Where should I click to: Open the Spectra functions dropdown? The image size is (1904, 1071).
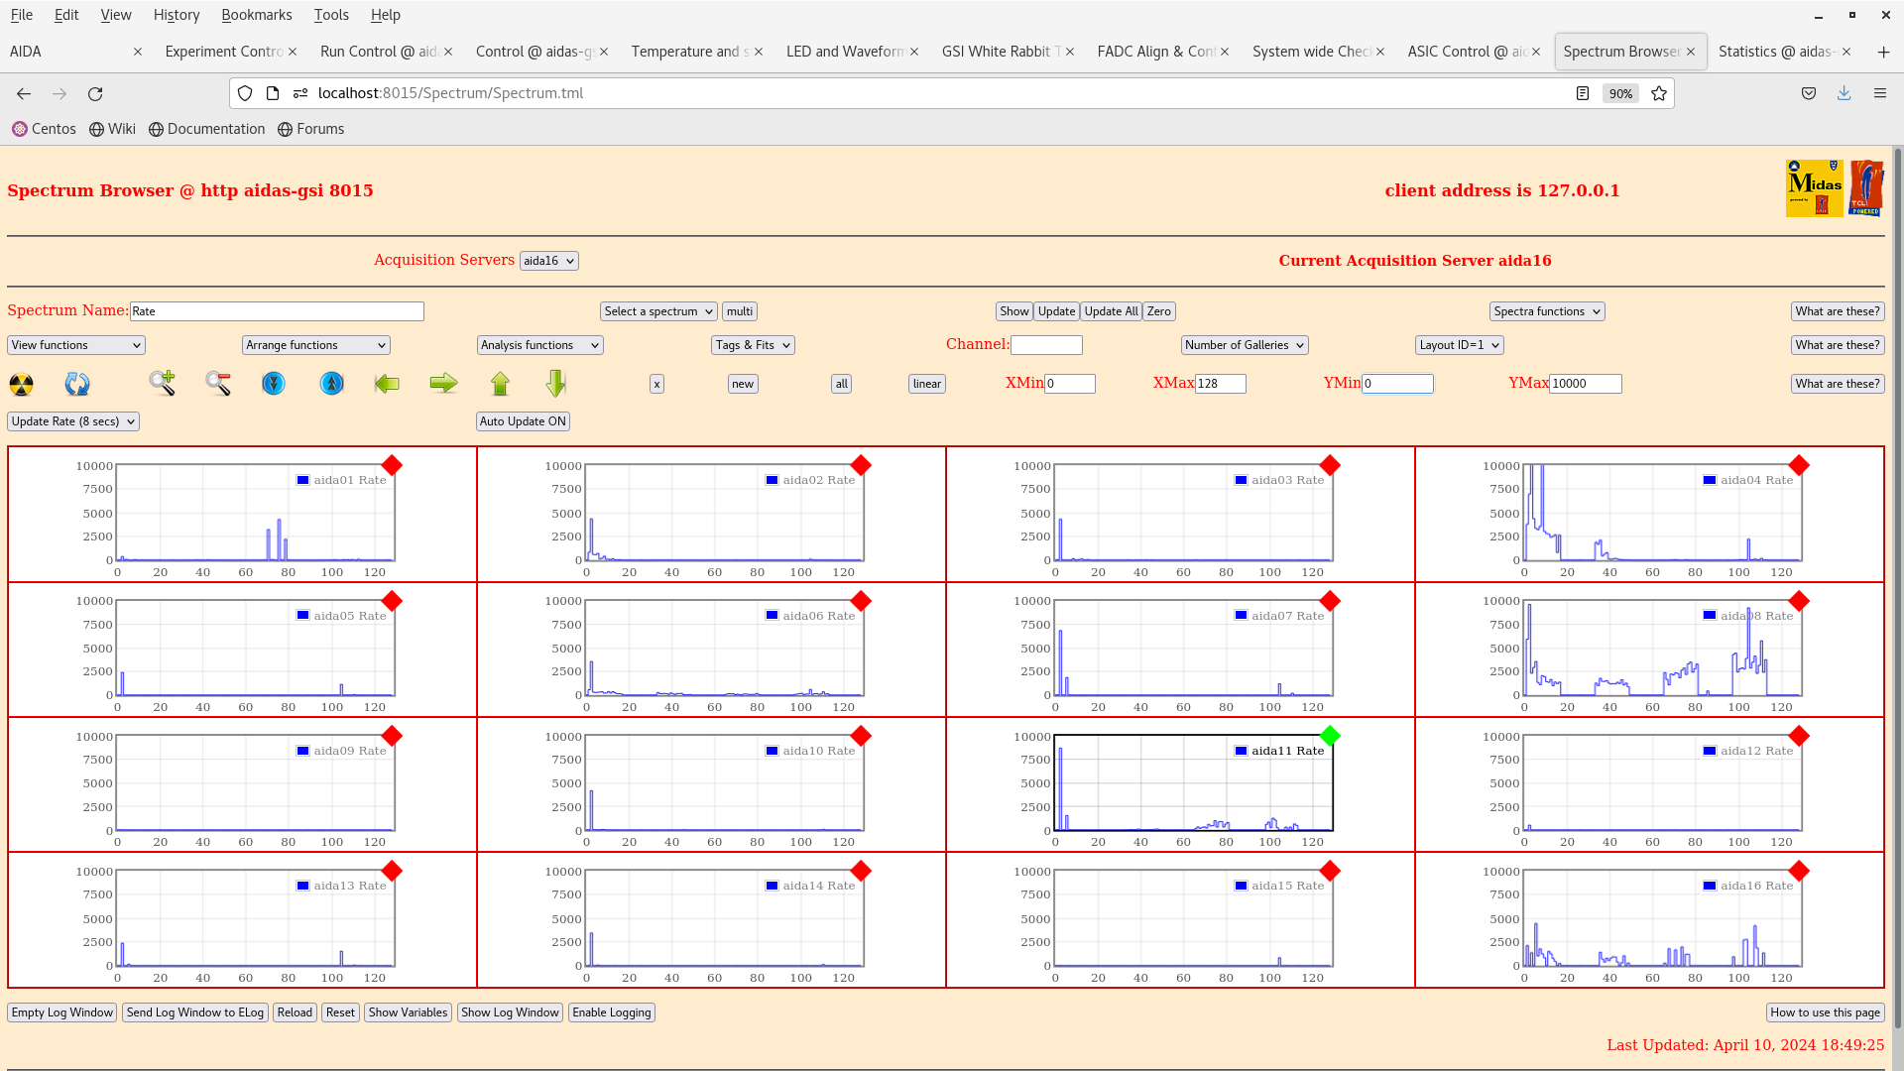click(1547, 311)
